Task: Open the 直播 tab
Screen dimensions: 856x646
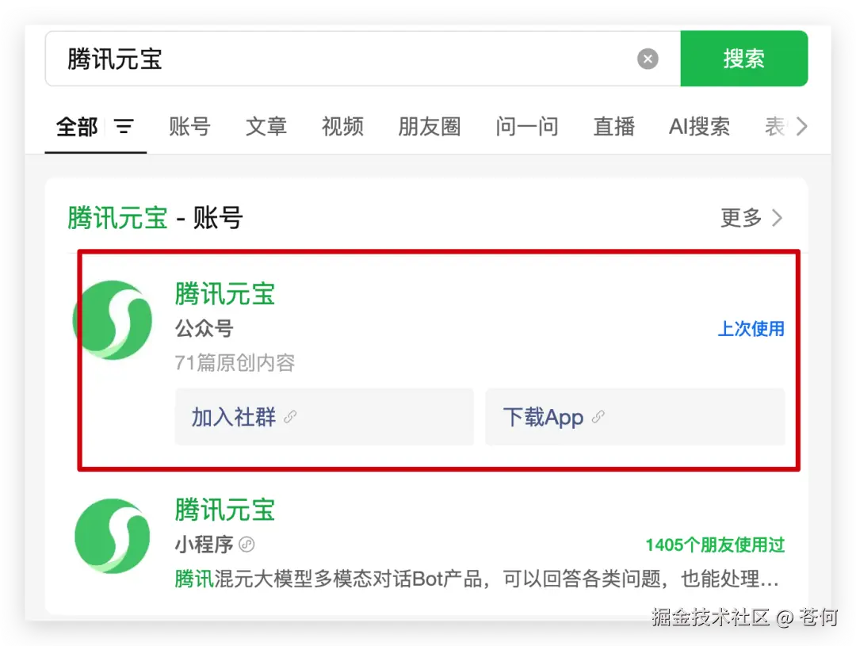Action: 613,127
